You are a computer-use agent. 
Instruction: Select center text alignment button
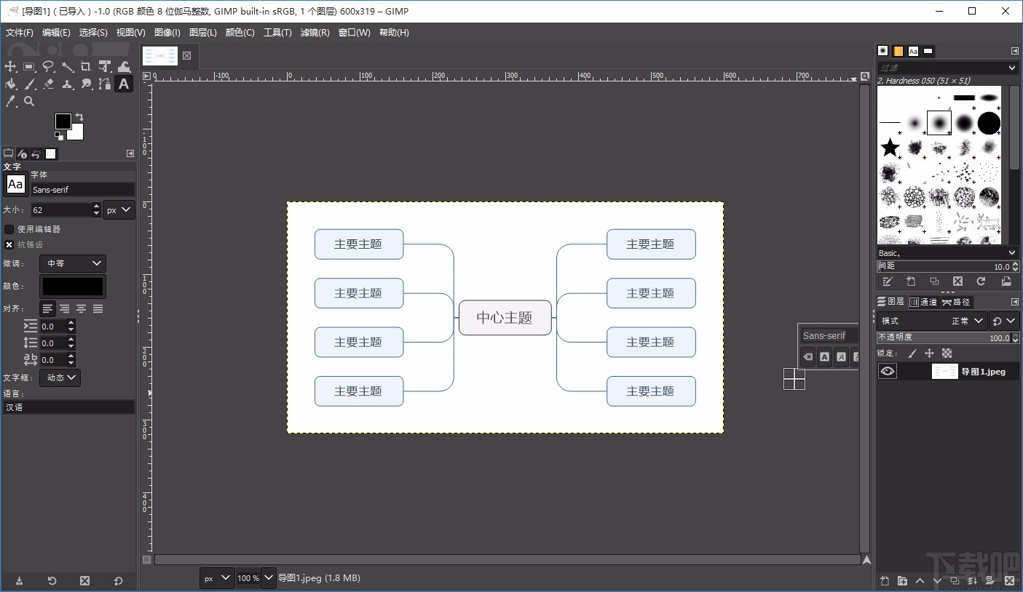tap(81, 309)
